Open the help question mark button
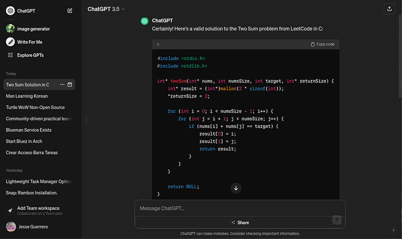The width and height of the screenshot is (402, 239). (x=393, y=231)
